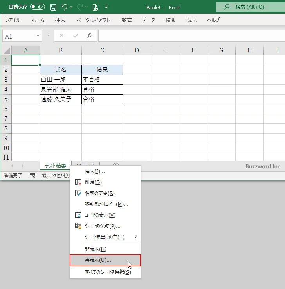Viewport: 285px width, 289px height.
Task: Select column F header
Action: click(193, 50)
